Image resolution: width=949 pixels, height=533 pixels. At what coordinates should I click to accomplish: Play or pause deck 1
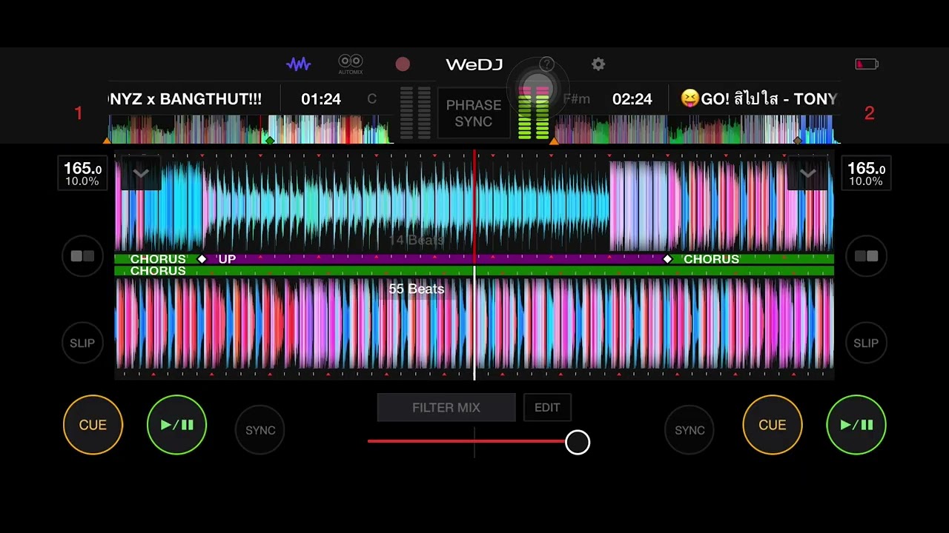click(x=176, y=425)
